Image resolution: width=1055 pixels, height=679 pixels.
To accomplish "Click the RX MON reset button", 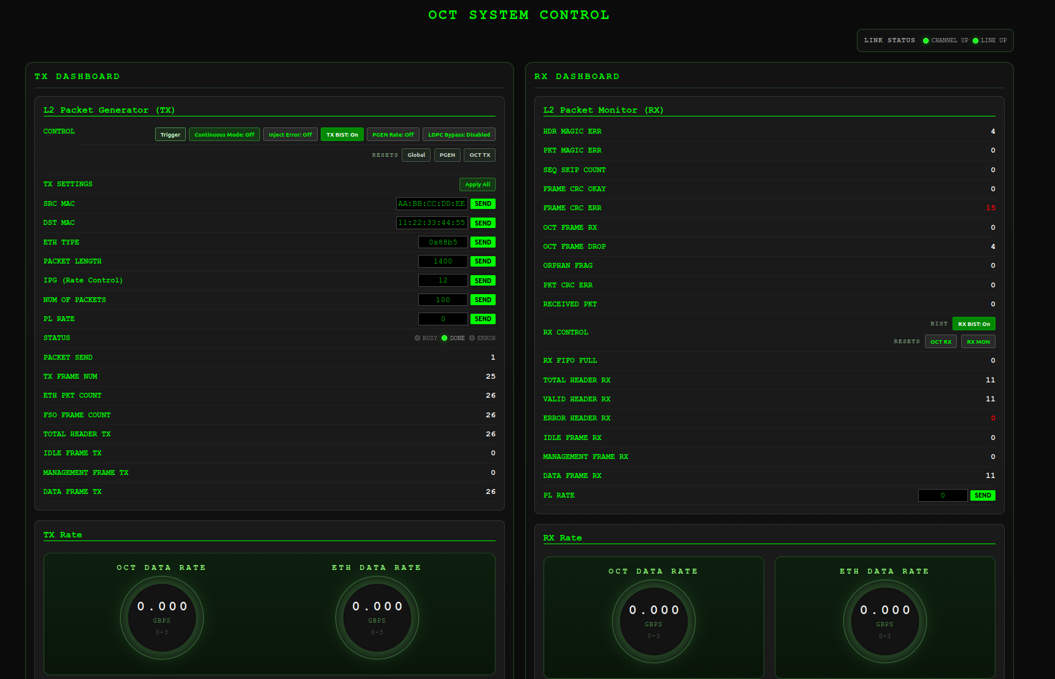I will 978,341.
